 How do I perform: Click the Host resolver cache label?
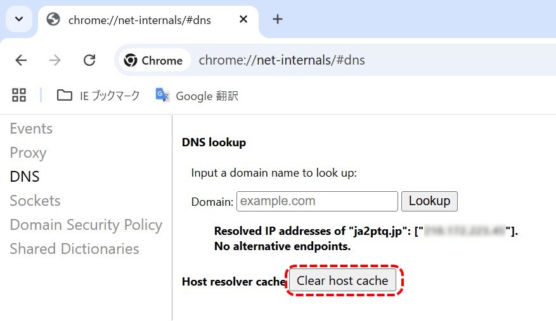(x=234, y=282)
